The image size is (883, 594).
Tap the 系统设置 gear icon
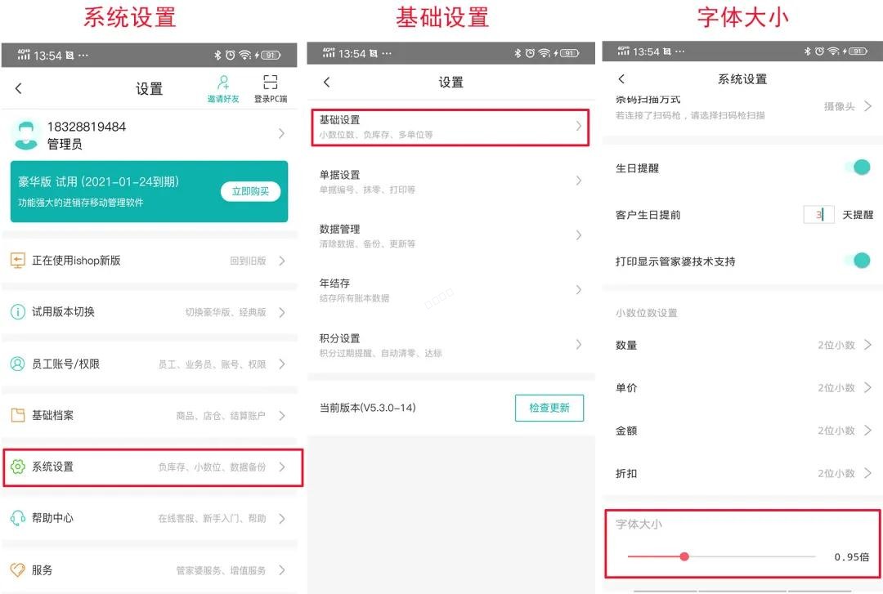(x=17, y=467)
